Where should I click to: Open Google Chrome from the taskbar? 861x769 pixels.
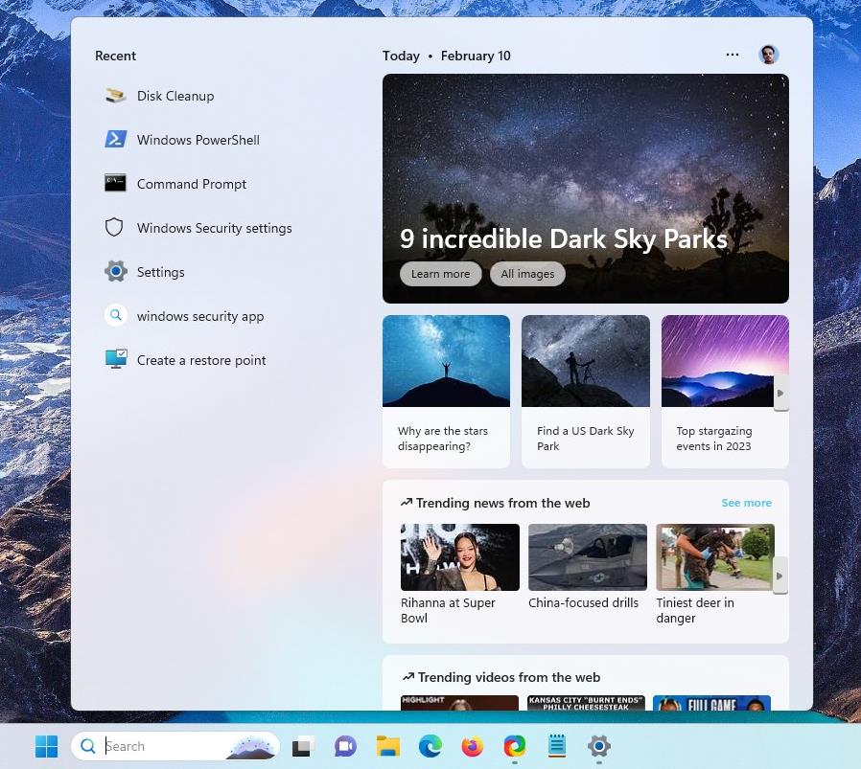click(x=514, y=746)
